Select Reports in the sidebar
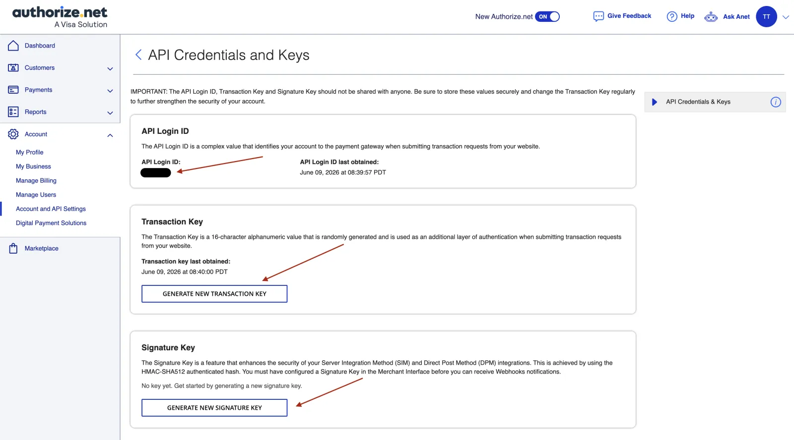The width and height of the screenshot is (794, 440). (x=35, y=112)
